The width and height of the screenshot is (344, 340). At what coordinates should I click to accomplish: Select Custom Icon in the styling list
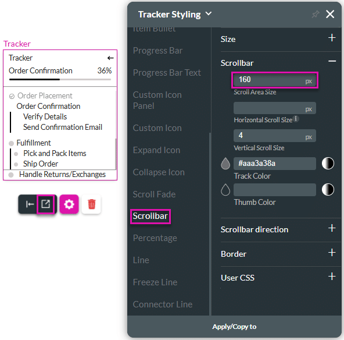[x=157, y=128]
